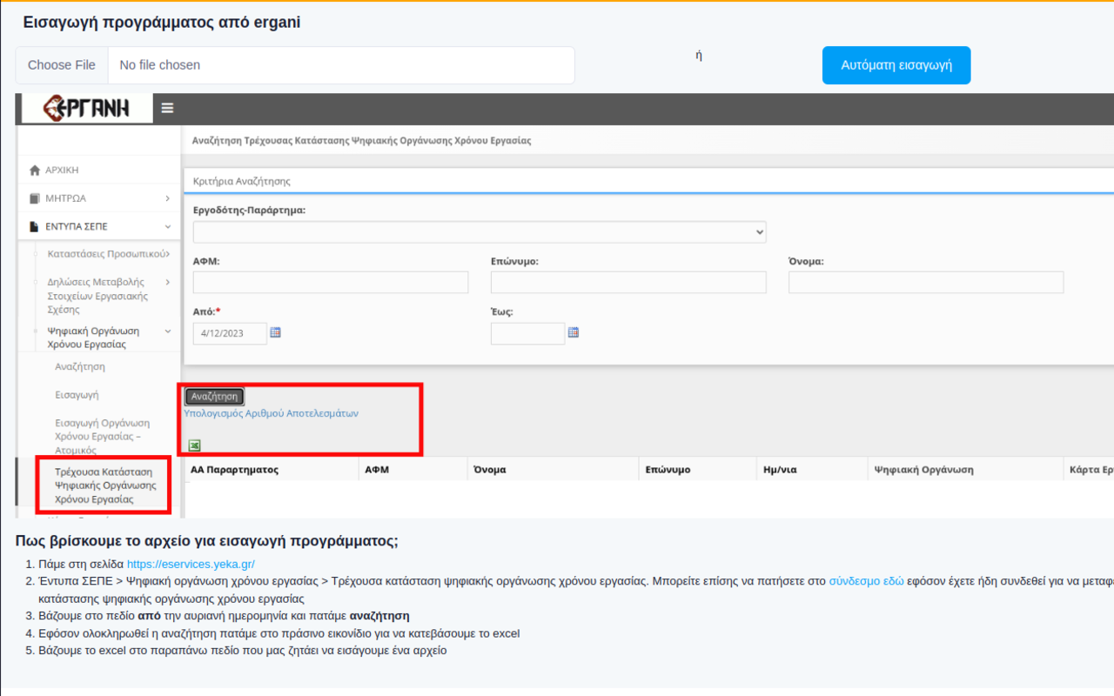Click inside the ΑΦΜ input field
Screen dimensions: 1114x696
[331, 282]
